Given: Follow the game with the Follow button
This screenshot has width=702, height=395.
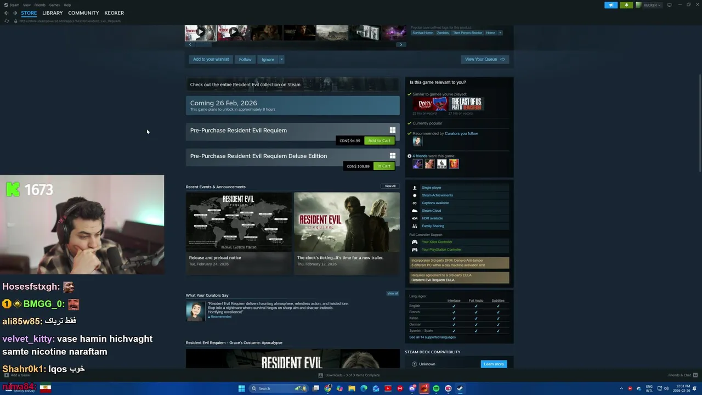Looking at the screenshot, I should tap(245, 59).
